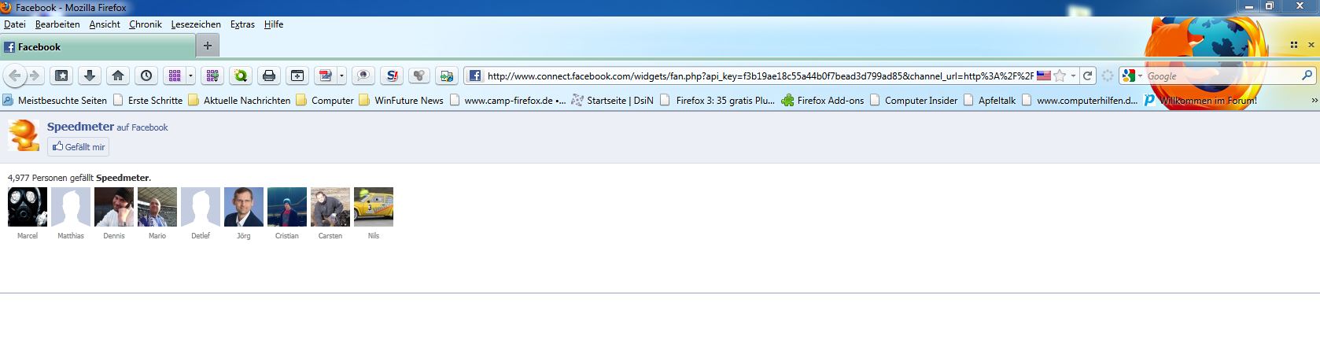The width and height of the screenshot is (1320, 343).
Task: Go forward with the Forward arrow button
Action: [35, 76]
